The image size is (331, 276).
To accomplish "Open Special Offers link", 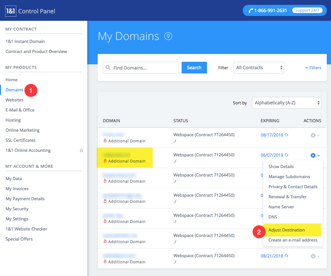I will 19,239.
